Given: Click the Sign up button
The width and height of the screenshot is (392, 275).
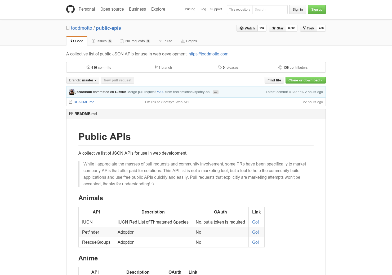Looking at the screenshot, I should pos(317,10).
